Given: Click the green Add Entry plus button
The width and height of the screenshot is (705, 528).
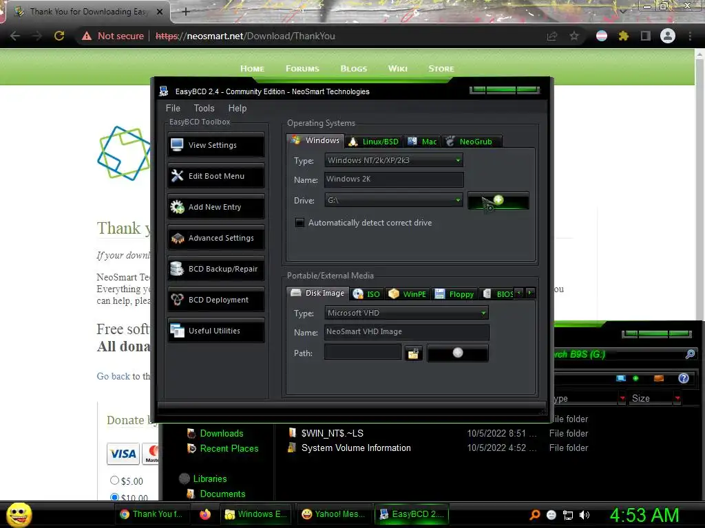Looking at the screenshot, I should (498, 201).
